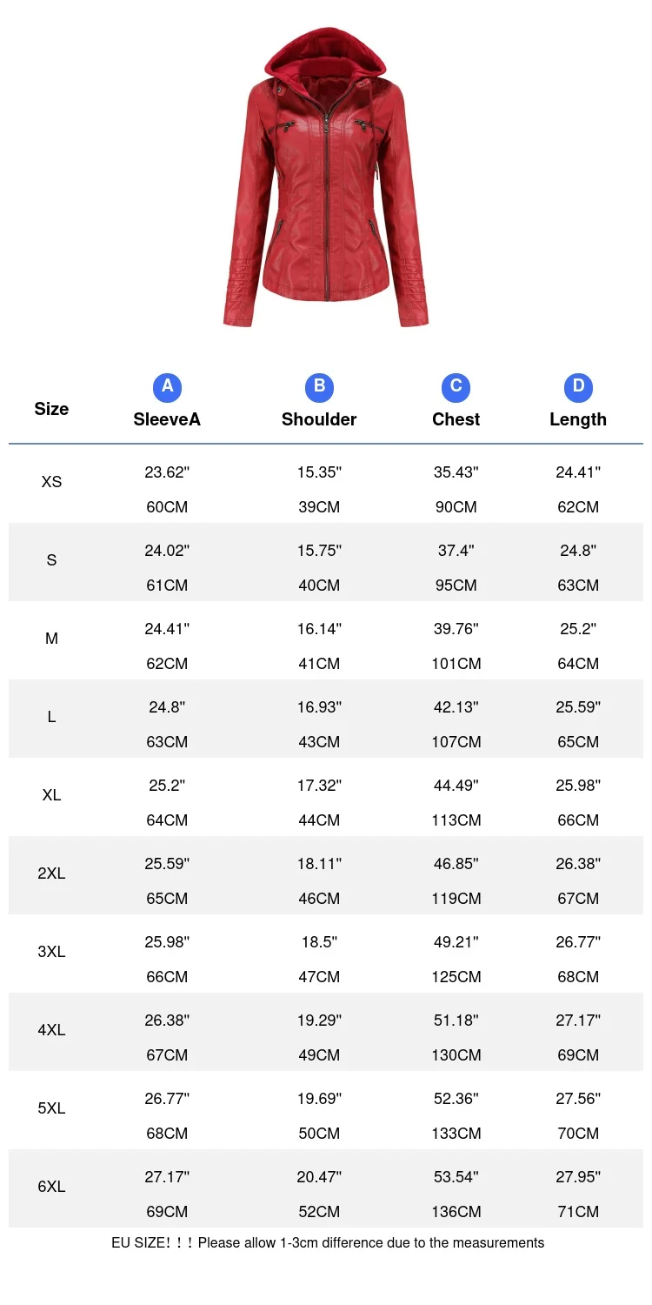Click the 101CM chest value for M
The image size is (652, 1305).
pos(456,664)
